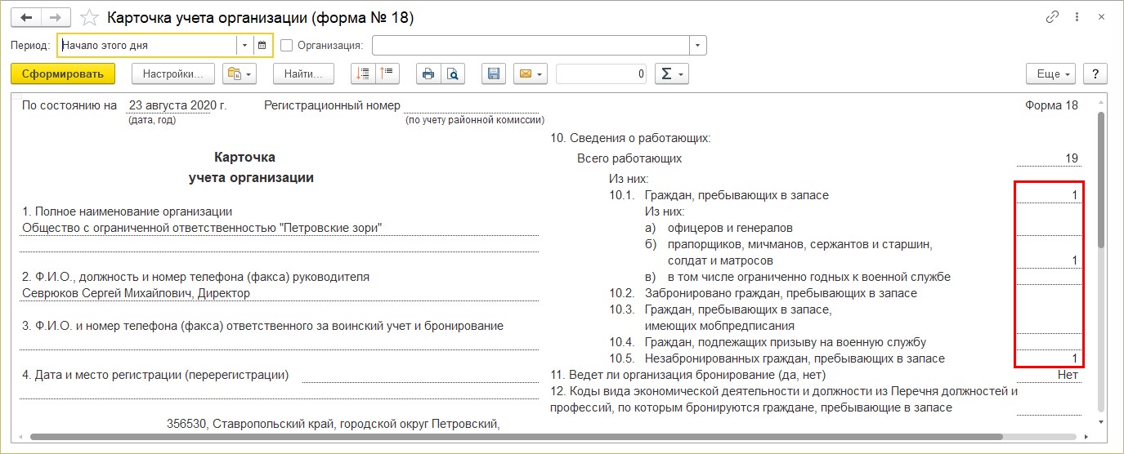Image resolution: width=1124 pixels, height=454 pixels.
Task: Click the Организация input field
Action: click(x=531, y=46)
